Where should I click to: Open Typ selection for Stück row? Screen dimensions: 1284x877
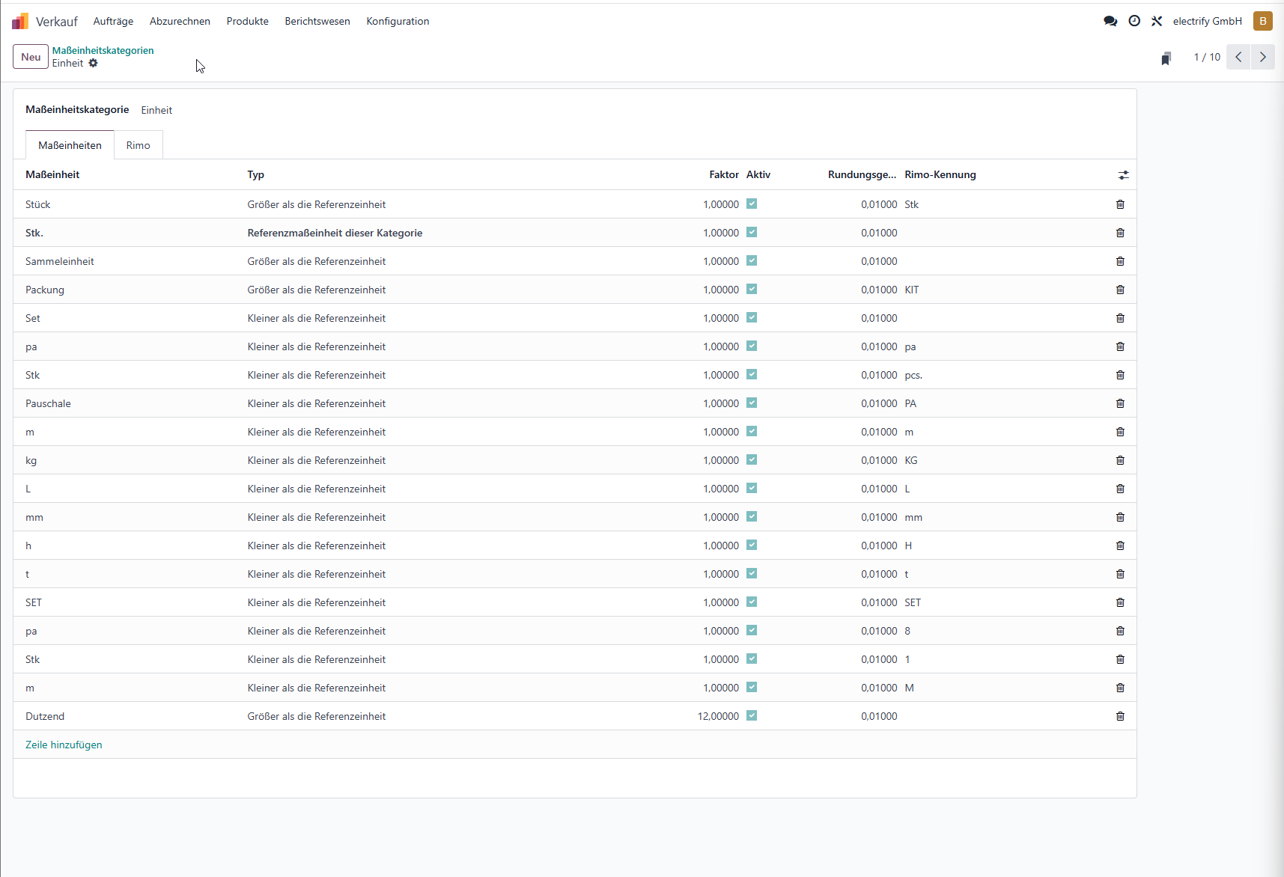(x=317, y=204)
